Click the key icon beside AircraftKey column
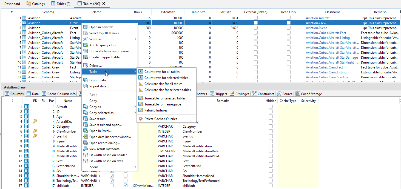This screenshot has width=401, height=189. (34, 121)
